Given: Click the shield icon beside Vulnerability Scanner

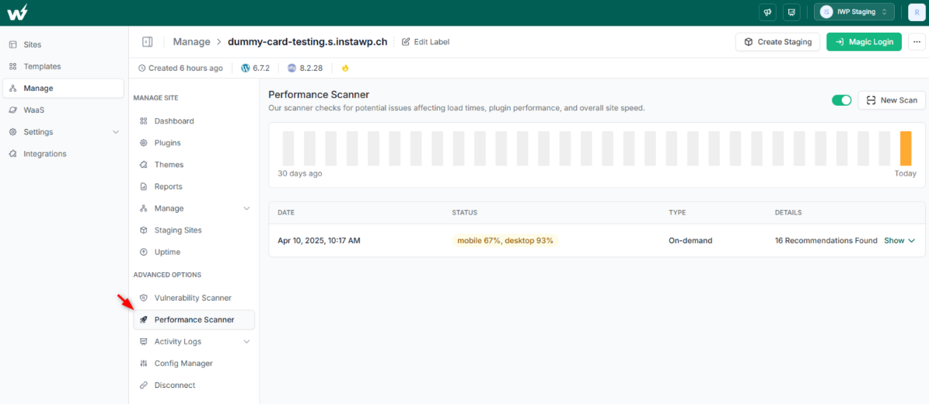Looking at the screenshot, I should pos(143,298).
